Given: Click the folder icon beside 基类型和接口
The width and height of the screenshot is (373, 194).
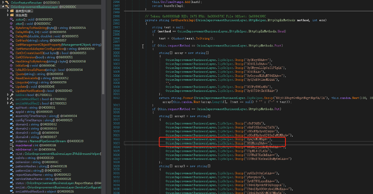Looking at the screenshot, I should point(12,11).
